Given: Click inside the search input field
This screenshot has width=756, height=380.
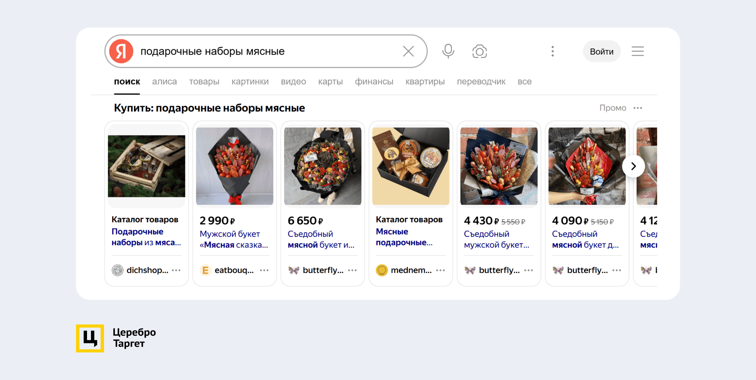Looking at the screenshot, I should pyautogui.click(x=264, y=51).
